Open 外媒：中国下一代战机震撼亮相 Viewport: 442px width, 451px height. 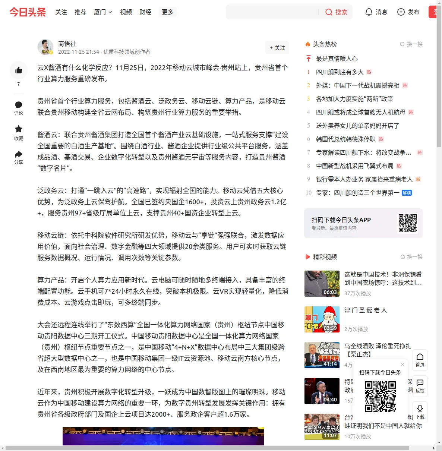(358, 85)
